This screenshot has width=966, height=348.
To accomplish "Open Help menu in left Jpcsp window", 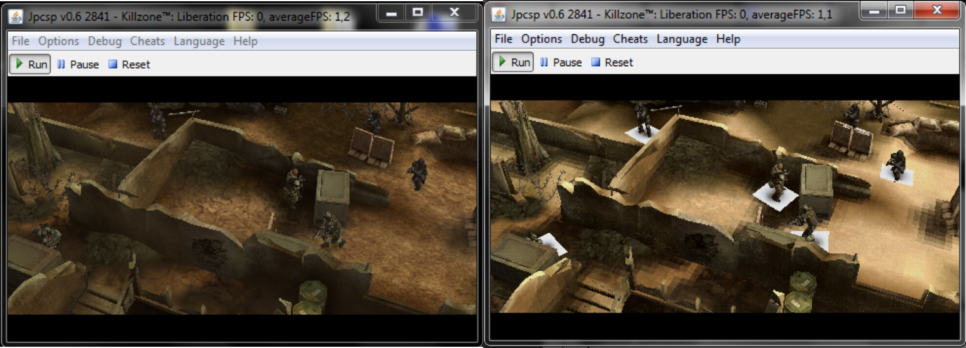I will [245, 41].
